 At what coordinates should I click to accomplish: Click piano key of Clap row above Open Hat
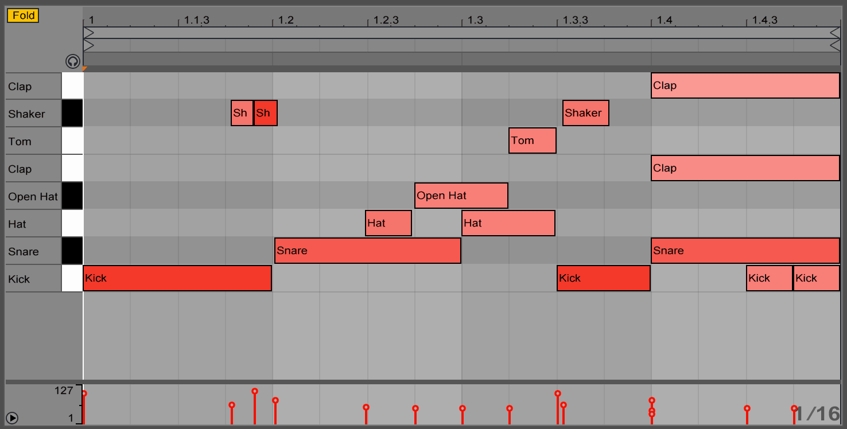click(72, 169)
